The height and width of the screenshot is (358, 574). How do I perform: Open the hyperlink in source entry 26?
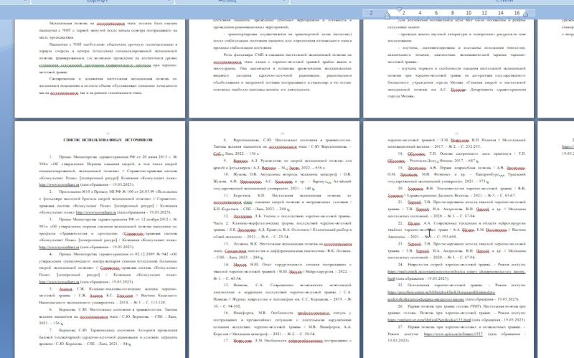[x=429, y=320]
